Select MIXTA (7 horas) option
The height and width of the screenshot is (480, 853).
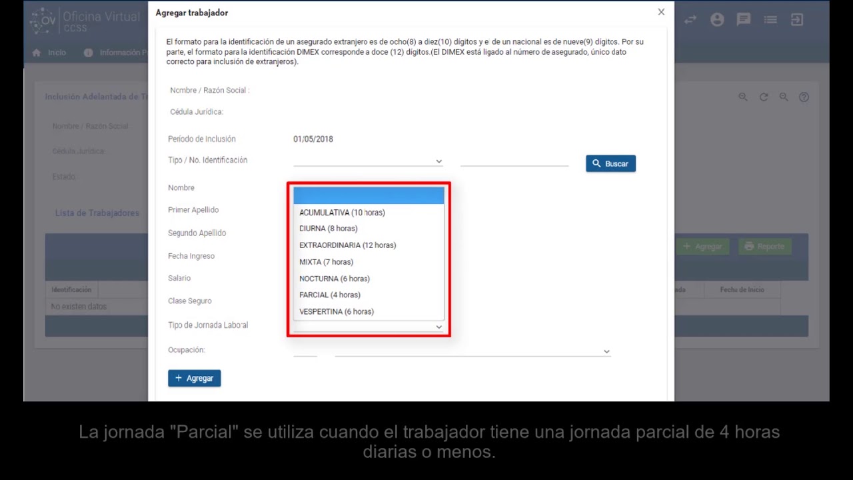369,262
